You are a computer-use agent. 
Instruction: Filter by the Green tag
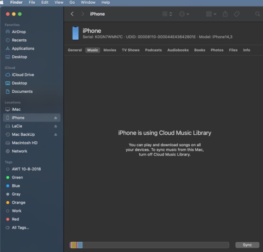point(31,177)
